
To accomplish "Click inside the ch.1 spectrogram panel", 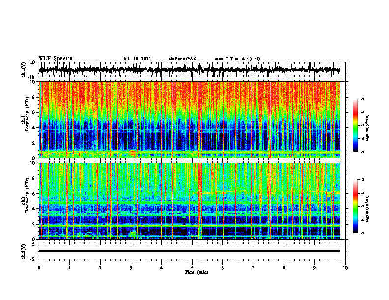I will pos(190,120).
